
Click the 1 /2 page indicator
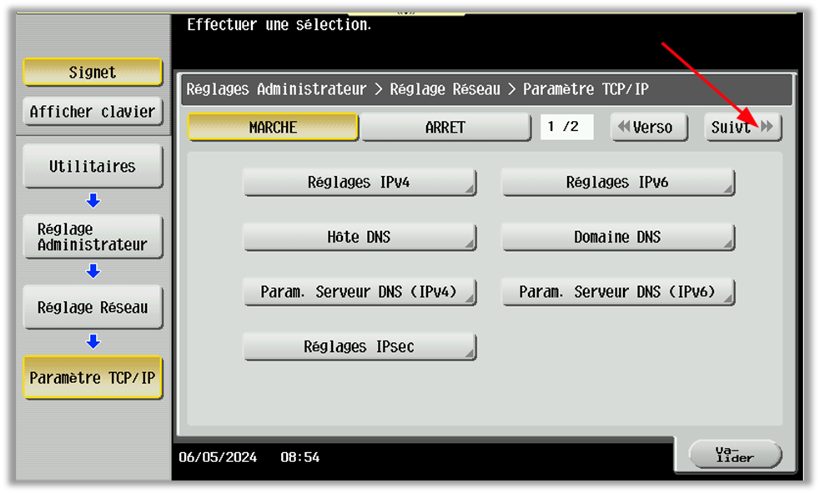pos(567,127)
